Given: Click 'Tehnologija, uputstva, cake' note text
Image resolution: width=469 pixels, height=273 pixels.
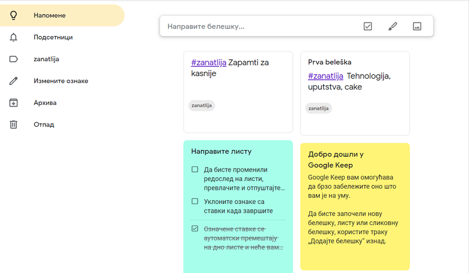Looking at the screenshot, I should pos(350,81).
